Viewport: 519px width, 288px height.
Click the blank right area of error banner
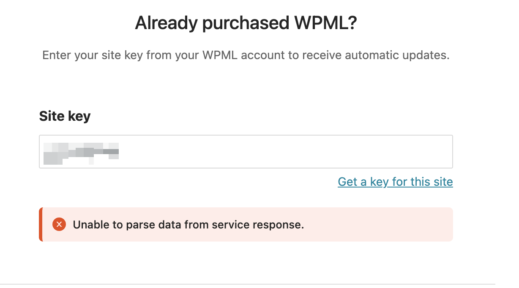pos(380,225)
